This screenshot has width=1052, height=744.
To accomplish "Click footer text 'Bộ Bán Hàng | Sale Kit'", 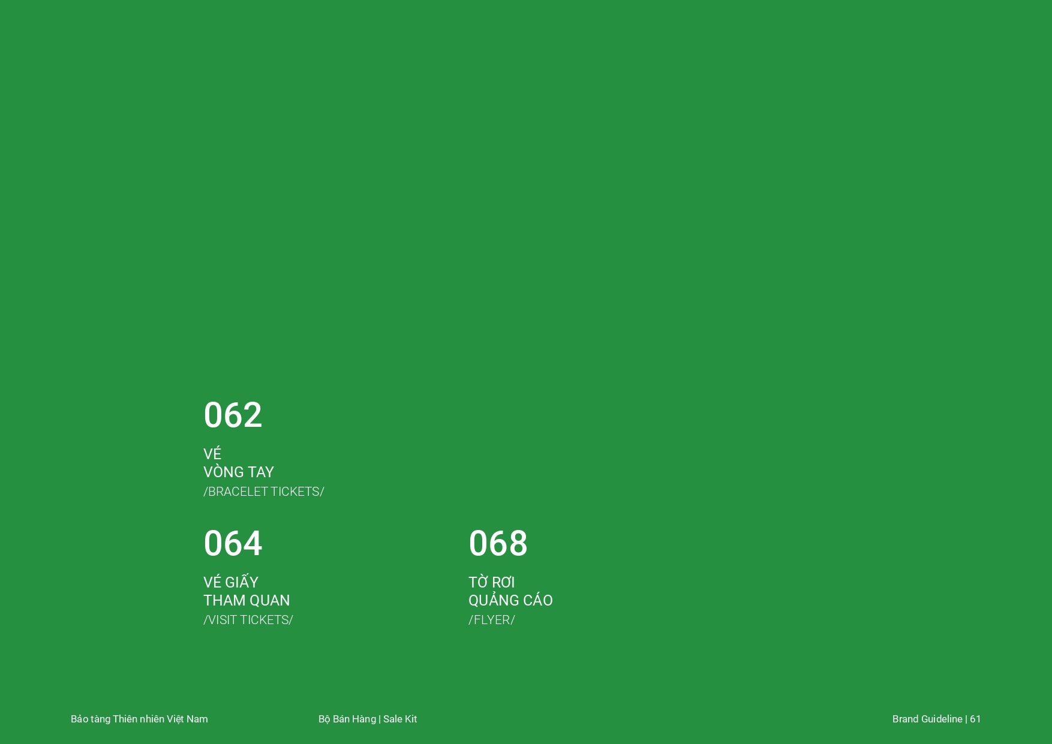I will click(368, 719).
